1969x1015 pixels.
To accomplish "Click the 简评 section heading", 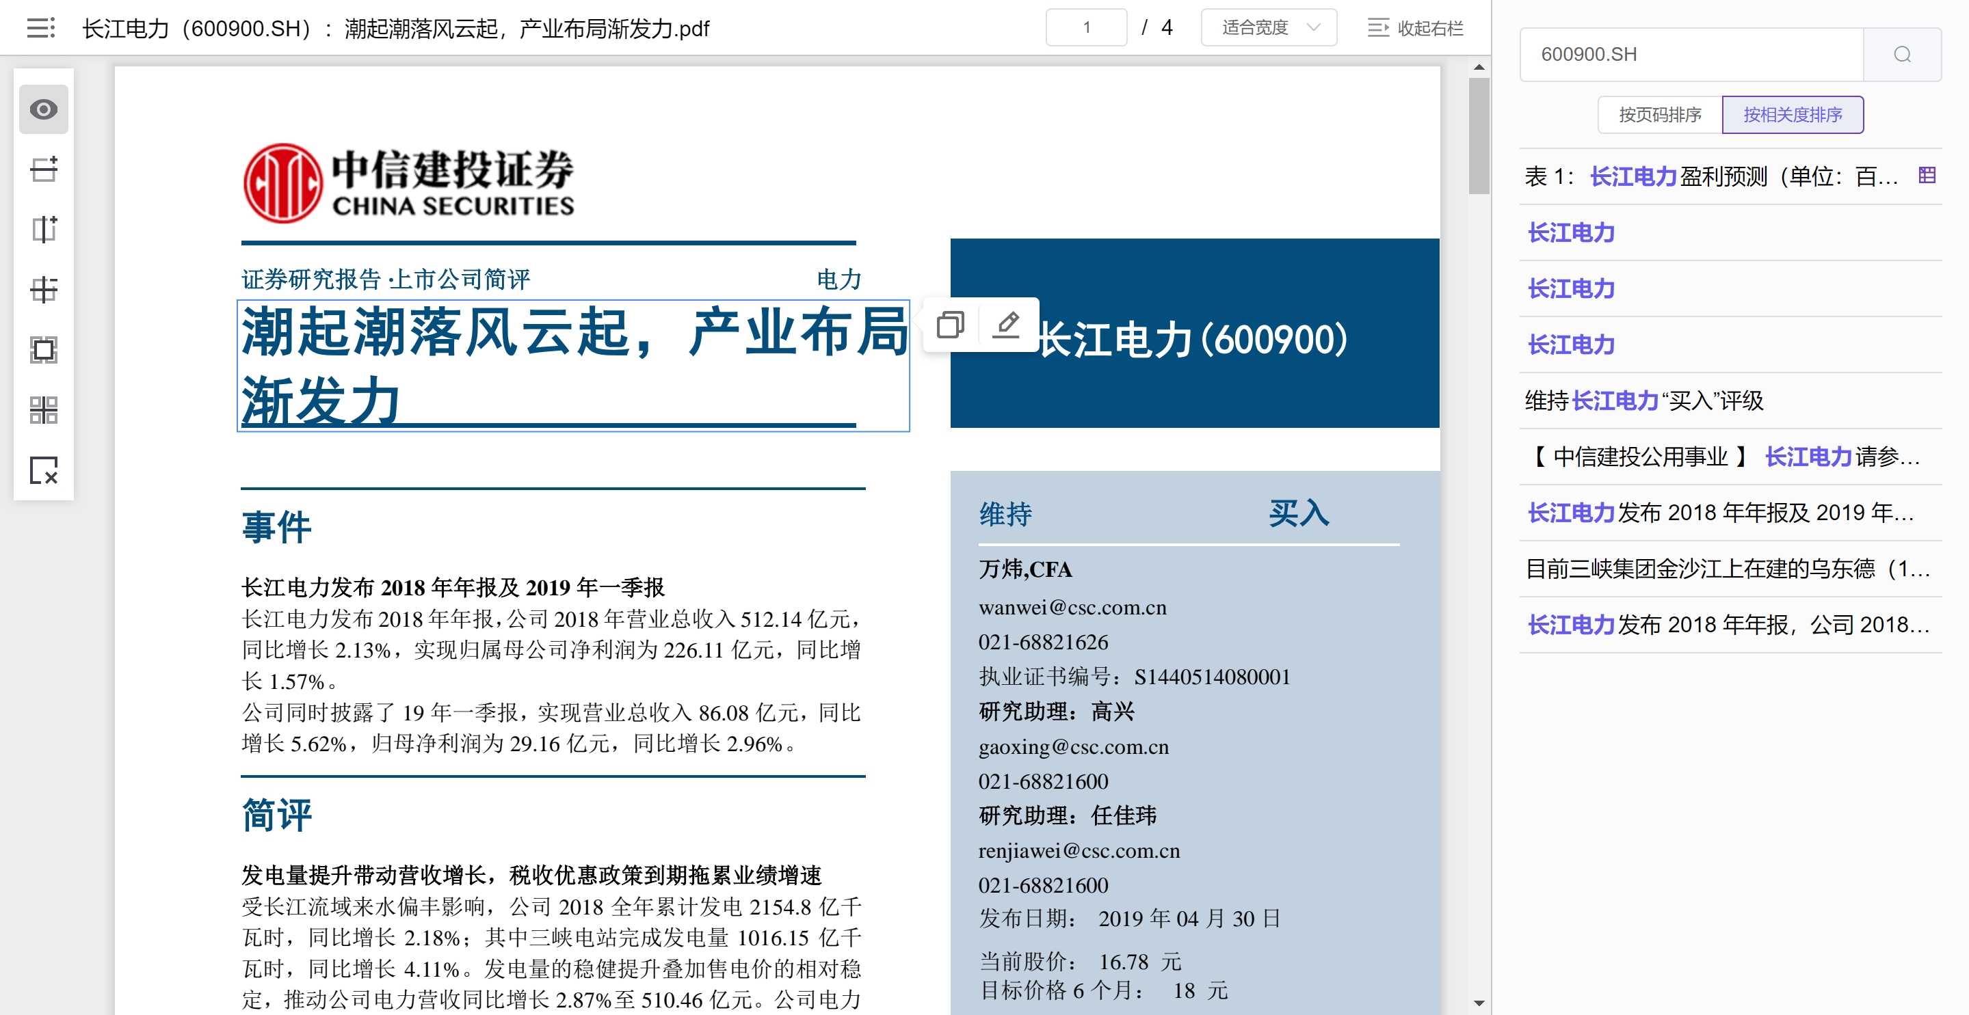I will point(277,815).
